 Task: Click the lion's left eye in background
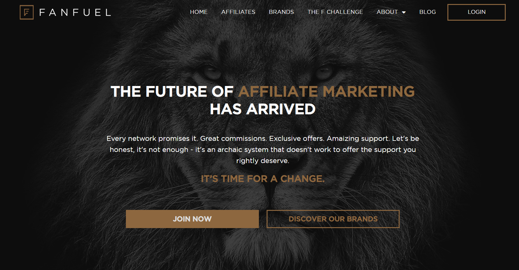(212, 73)
